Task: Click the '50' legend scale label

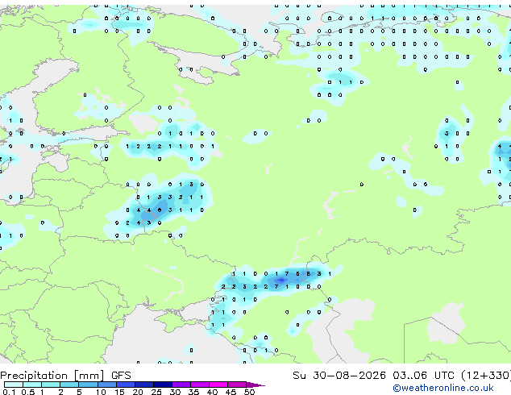Action: point(249,392)
